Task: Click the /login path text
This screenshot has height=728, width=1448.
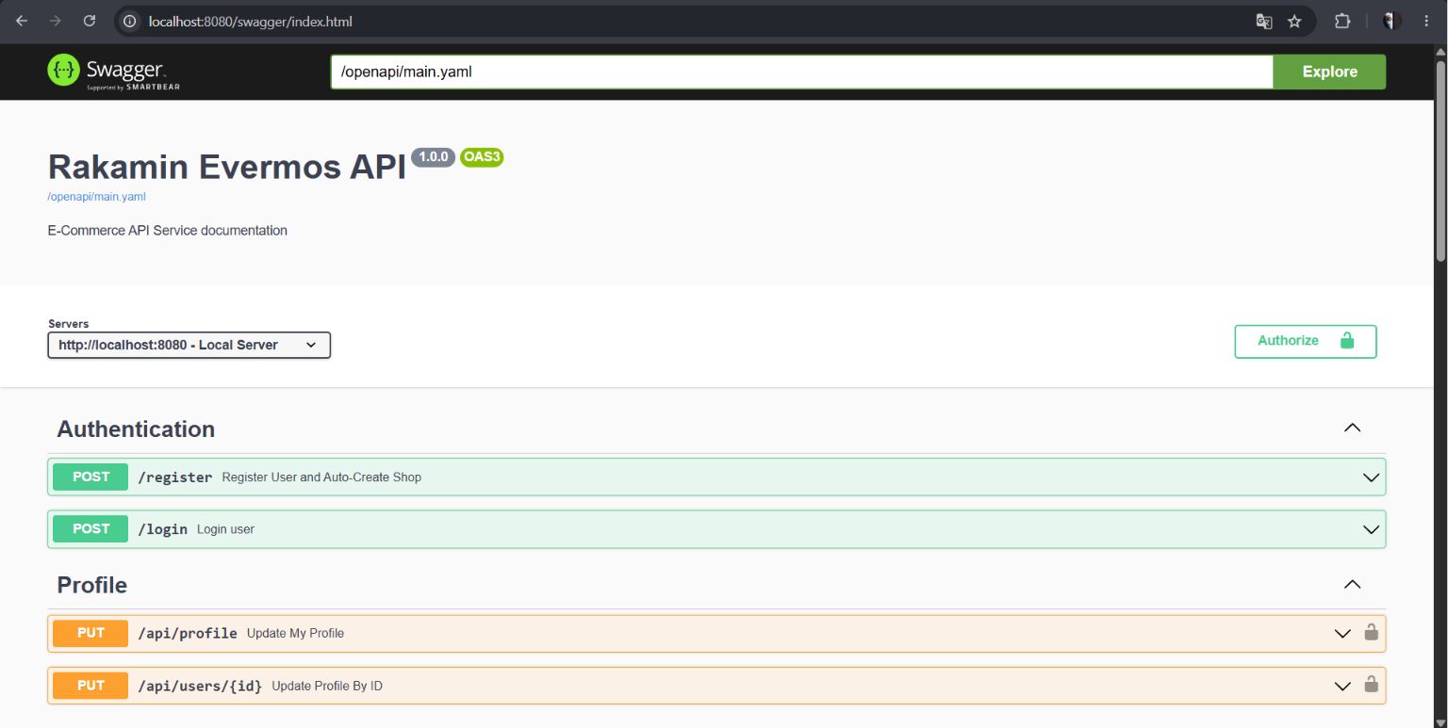Action: (x=163, y=529)
